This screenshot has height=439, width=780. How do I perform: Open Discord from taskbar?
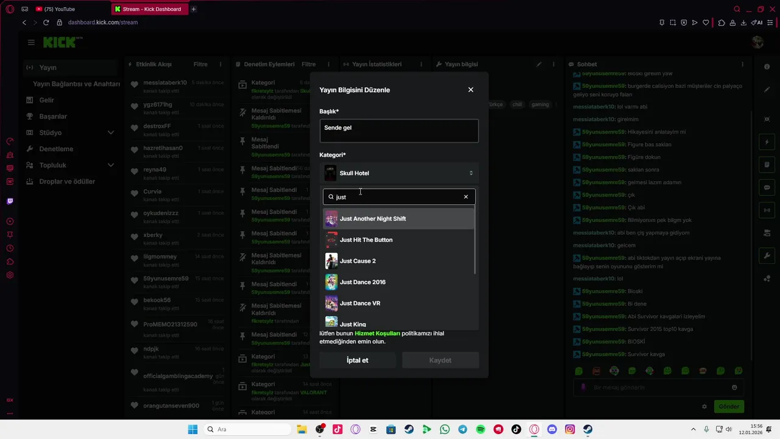click(x=552, y=429)
